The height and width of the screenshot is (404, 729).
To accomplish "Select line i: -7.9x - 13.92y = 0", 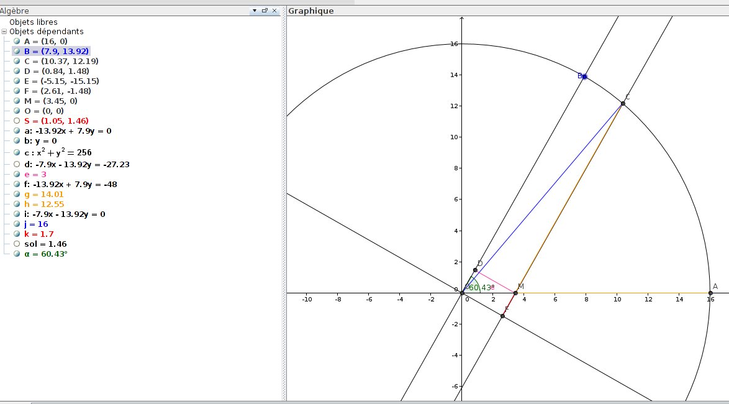I will click(x=65, y=214).
